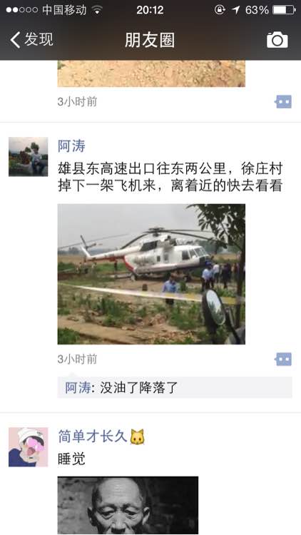301x535 pixels.
Task: Open 阿涛's profile via name link
Action: tap(71, 146)
